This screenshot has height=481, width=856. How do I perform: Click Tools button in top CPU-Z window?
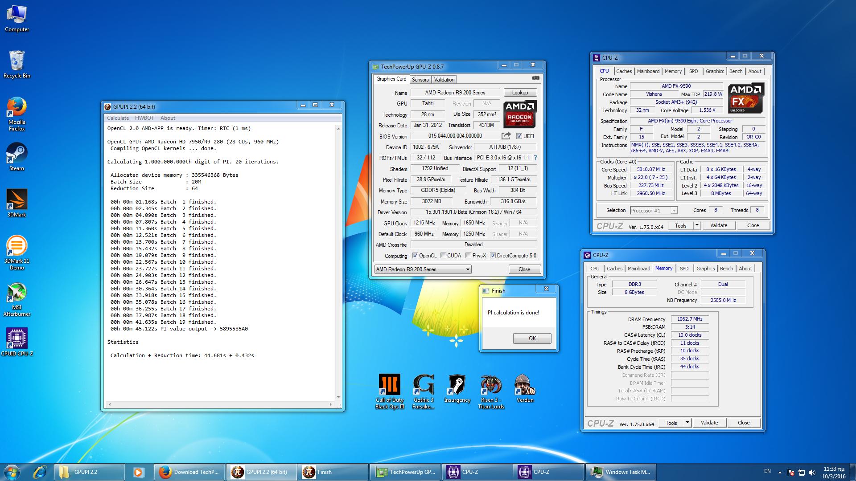pos(681,225)
